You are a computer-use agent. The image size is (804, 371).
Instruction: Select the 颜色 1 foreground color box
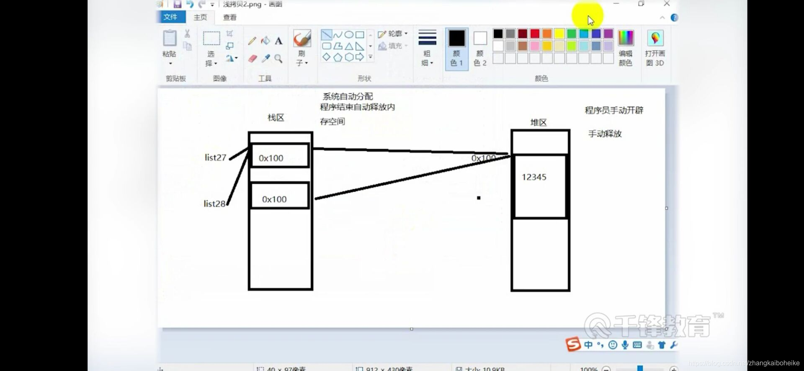coord(456,49)
